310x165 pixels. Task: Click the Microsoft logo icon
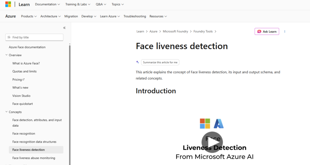coord(8,4)
